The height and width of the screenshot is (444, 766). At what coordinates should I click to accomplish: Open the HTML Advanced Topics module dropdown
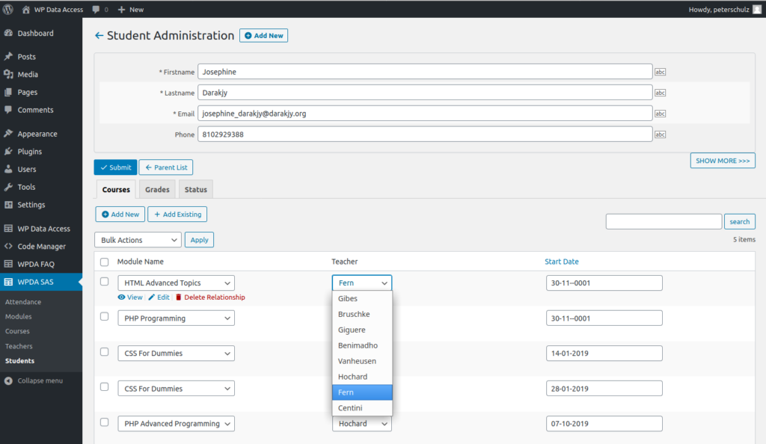[x=176, y=283]
